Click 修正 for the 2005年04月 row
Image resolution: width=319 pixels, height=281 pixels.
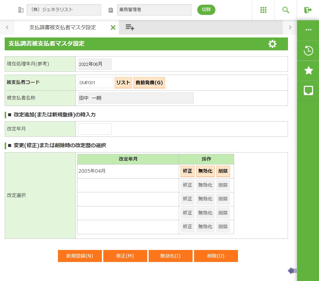coord(187,171)
